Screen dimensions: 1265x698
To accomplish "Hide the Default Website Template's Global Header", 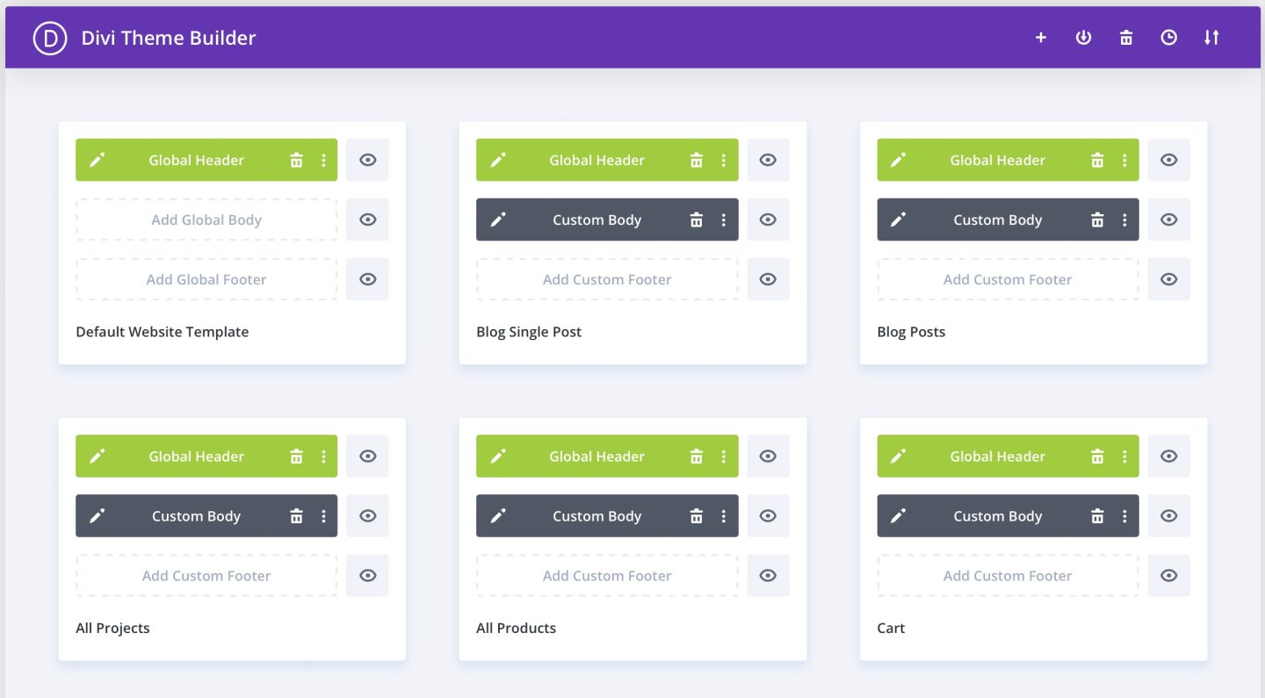I will click(x=367, y=160).
